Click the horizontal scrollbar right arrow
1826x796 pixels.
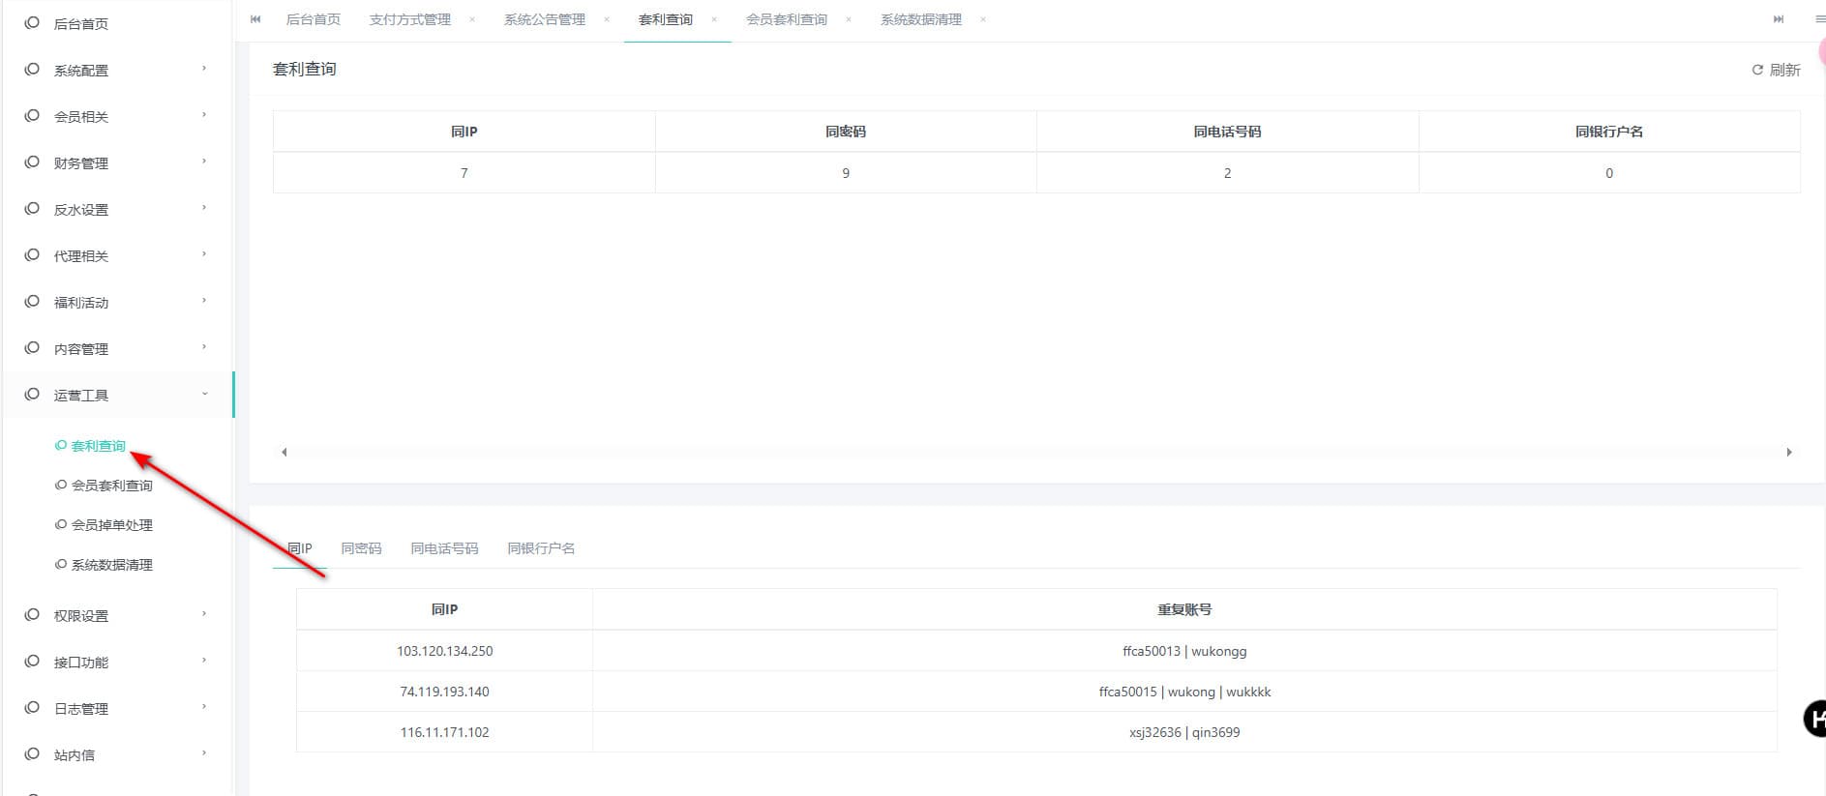pyautogui.click(x=1789, y=452)
